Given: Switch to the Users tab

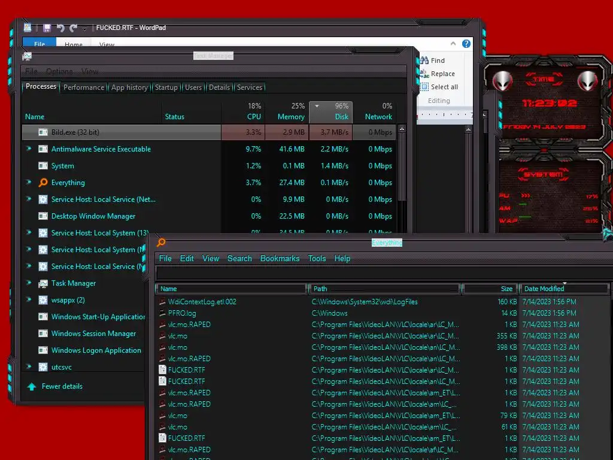Looking at the screenshot, I should point(193,87).
